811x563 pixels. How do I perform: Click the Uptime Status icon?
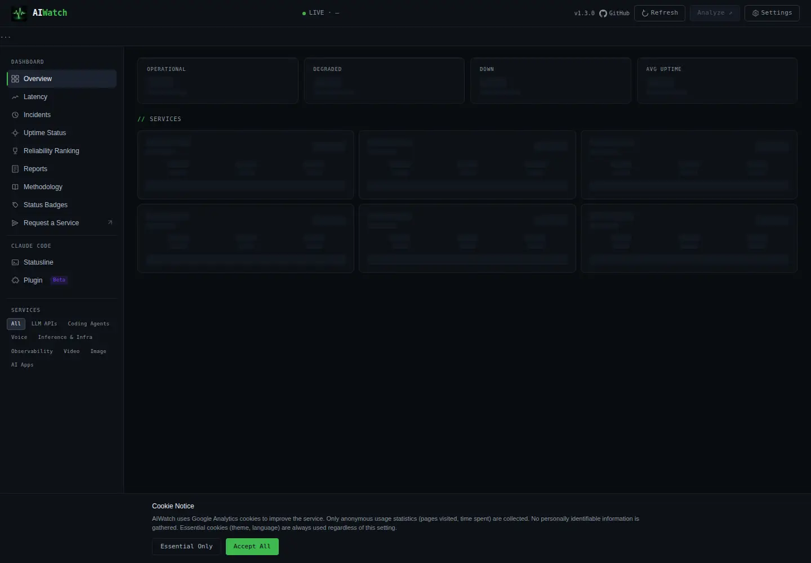15,133
